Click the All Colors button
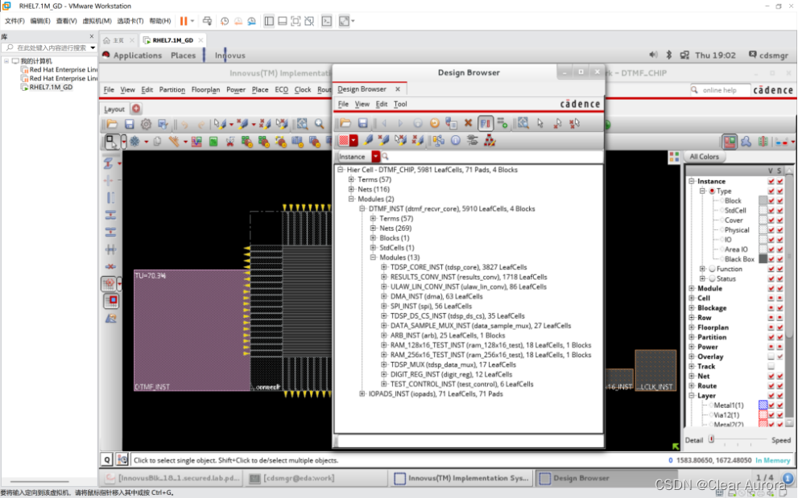Screen dimensions: 798x498 click(705, 157)
